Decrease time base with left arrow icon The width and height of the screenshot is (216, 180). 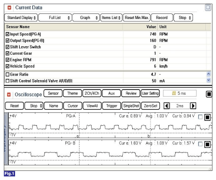click(166, 106)
